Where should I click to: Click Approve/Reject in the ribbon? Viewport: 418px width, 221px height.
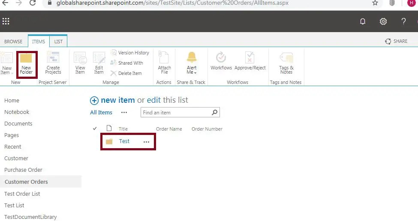click(250, 61)
